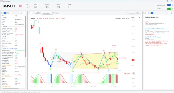
Task: Click the Veri Tamamla button
Action: (x=132, y=13)
